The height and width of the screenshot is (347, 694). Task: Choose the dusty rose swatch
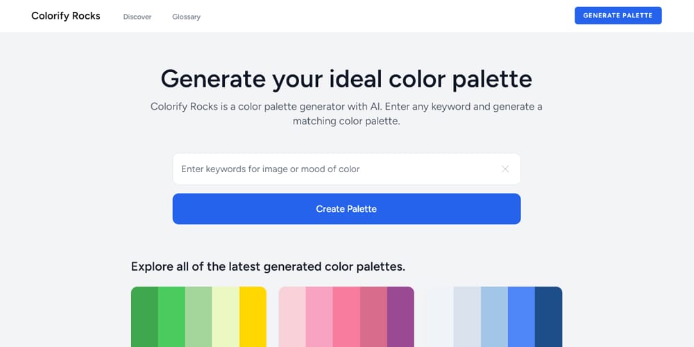click(x=373, y=317)
